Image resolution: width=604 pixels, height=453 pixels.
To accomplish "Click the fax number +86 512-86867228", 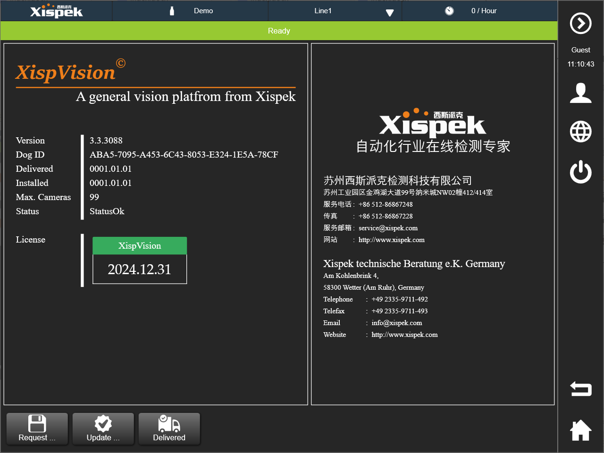I will [386, 216].
